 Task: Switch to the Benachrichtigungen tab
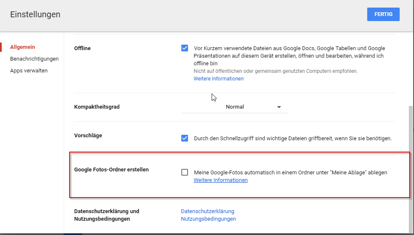[34, 59]
